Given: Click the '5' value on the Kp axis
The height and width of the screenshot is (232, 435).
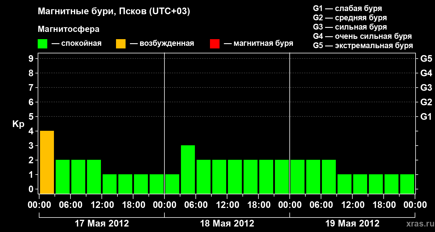Looking at the screenshot, I should point(31,117).
